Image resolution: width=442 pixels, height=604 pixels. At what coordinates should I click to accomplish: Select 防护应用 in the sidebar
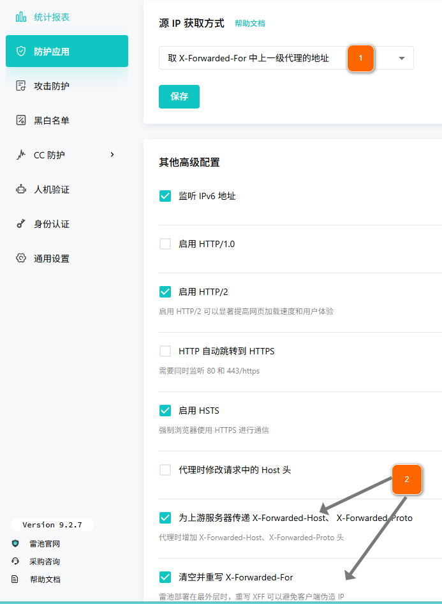click(67, 51)
